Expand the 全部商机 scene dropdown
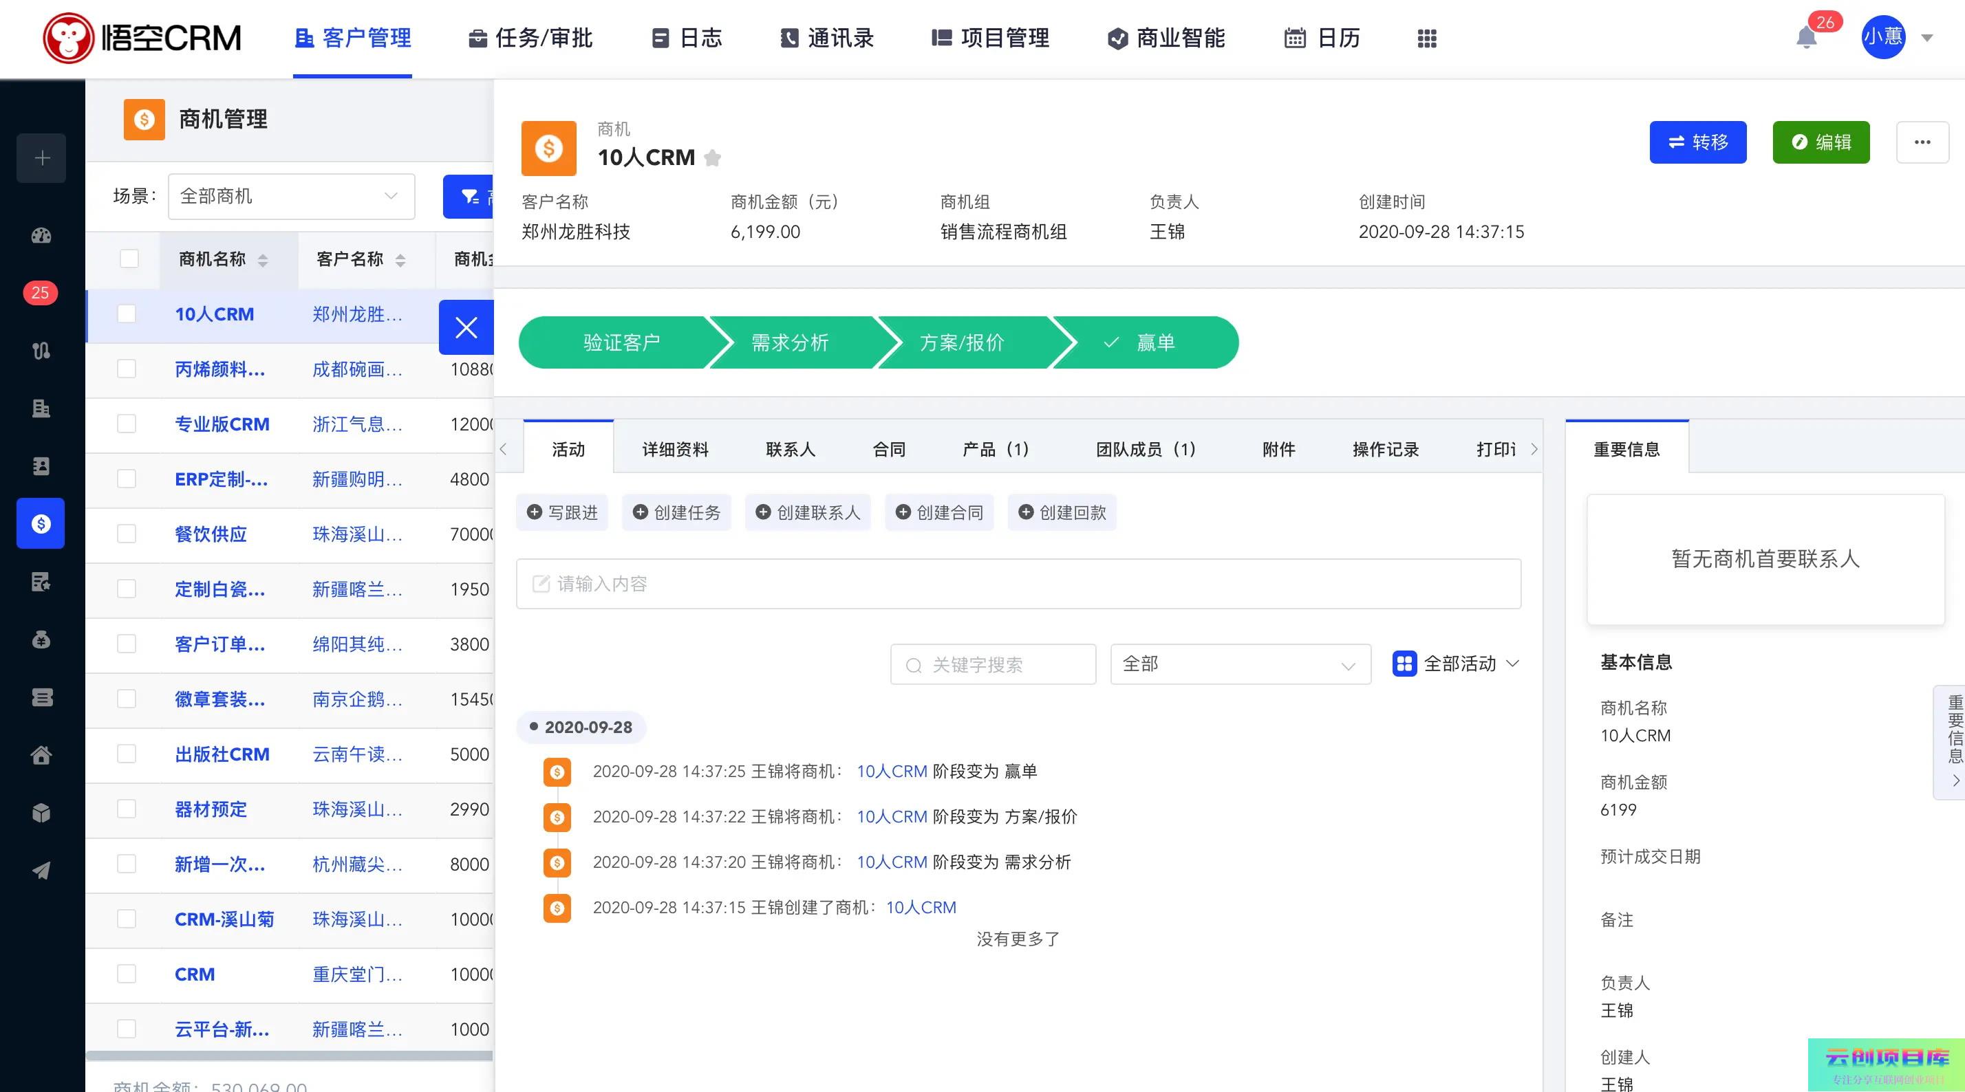This screenshot has width=1965, height=1092. (x=292, y=196)
